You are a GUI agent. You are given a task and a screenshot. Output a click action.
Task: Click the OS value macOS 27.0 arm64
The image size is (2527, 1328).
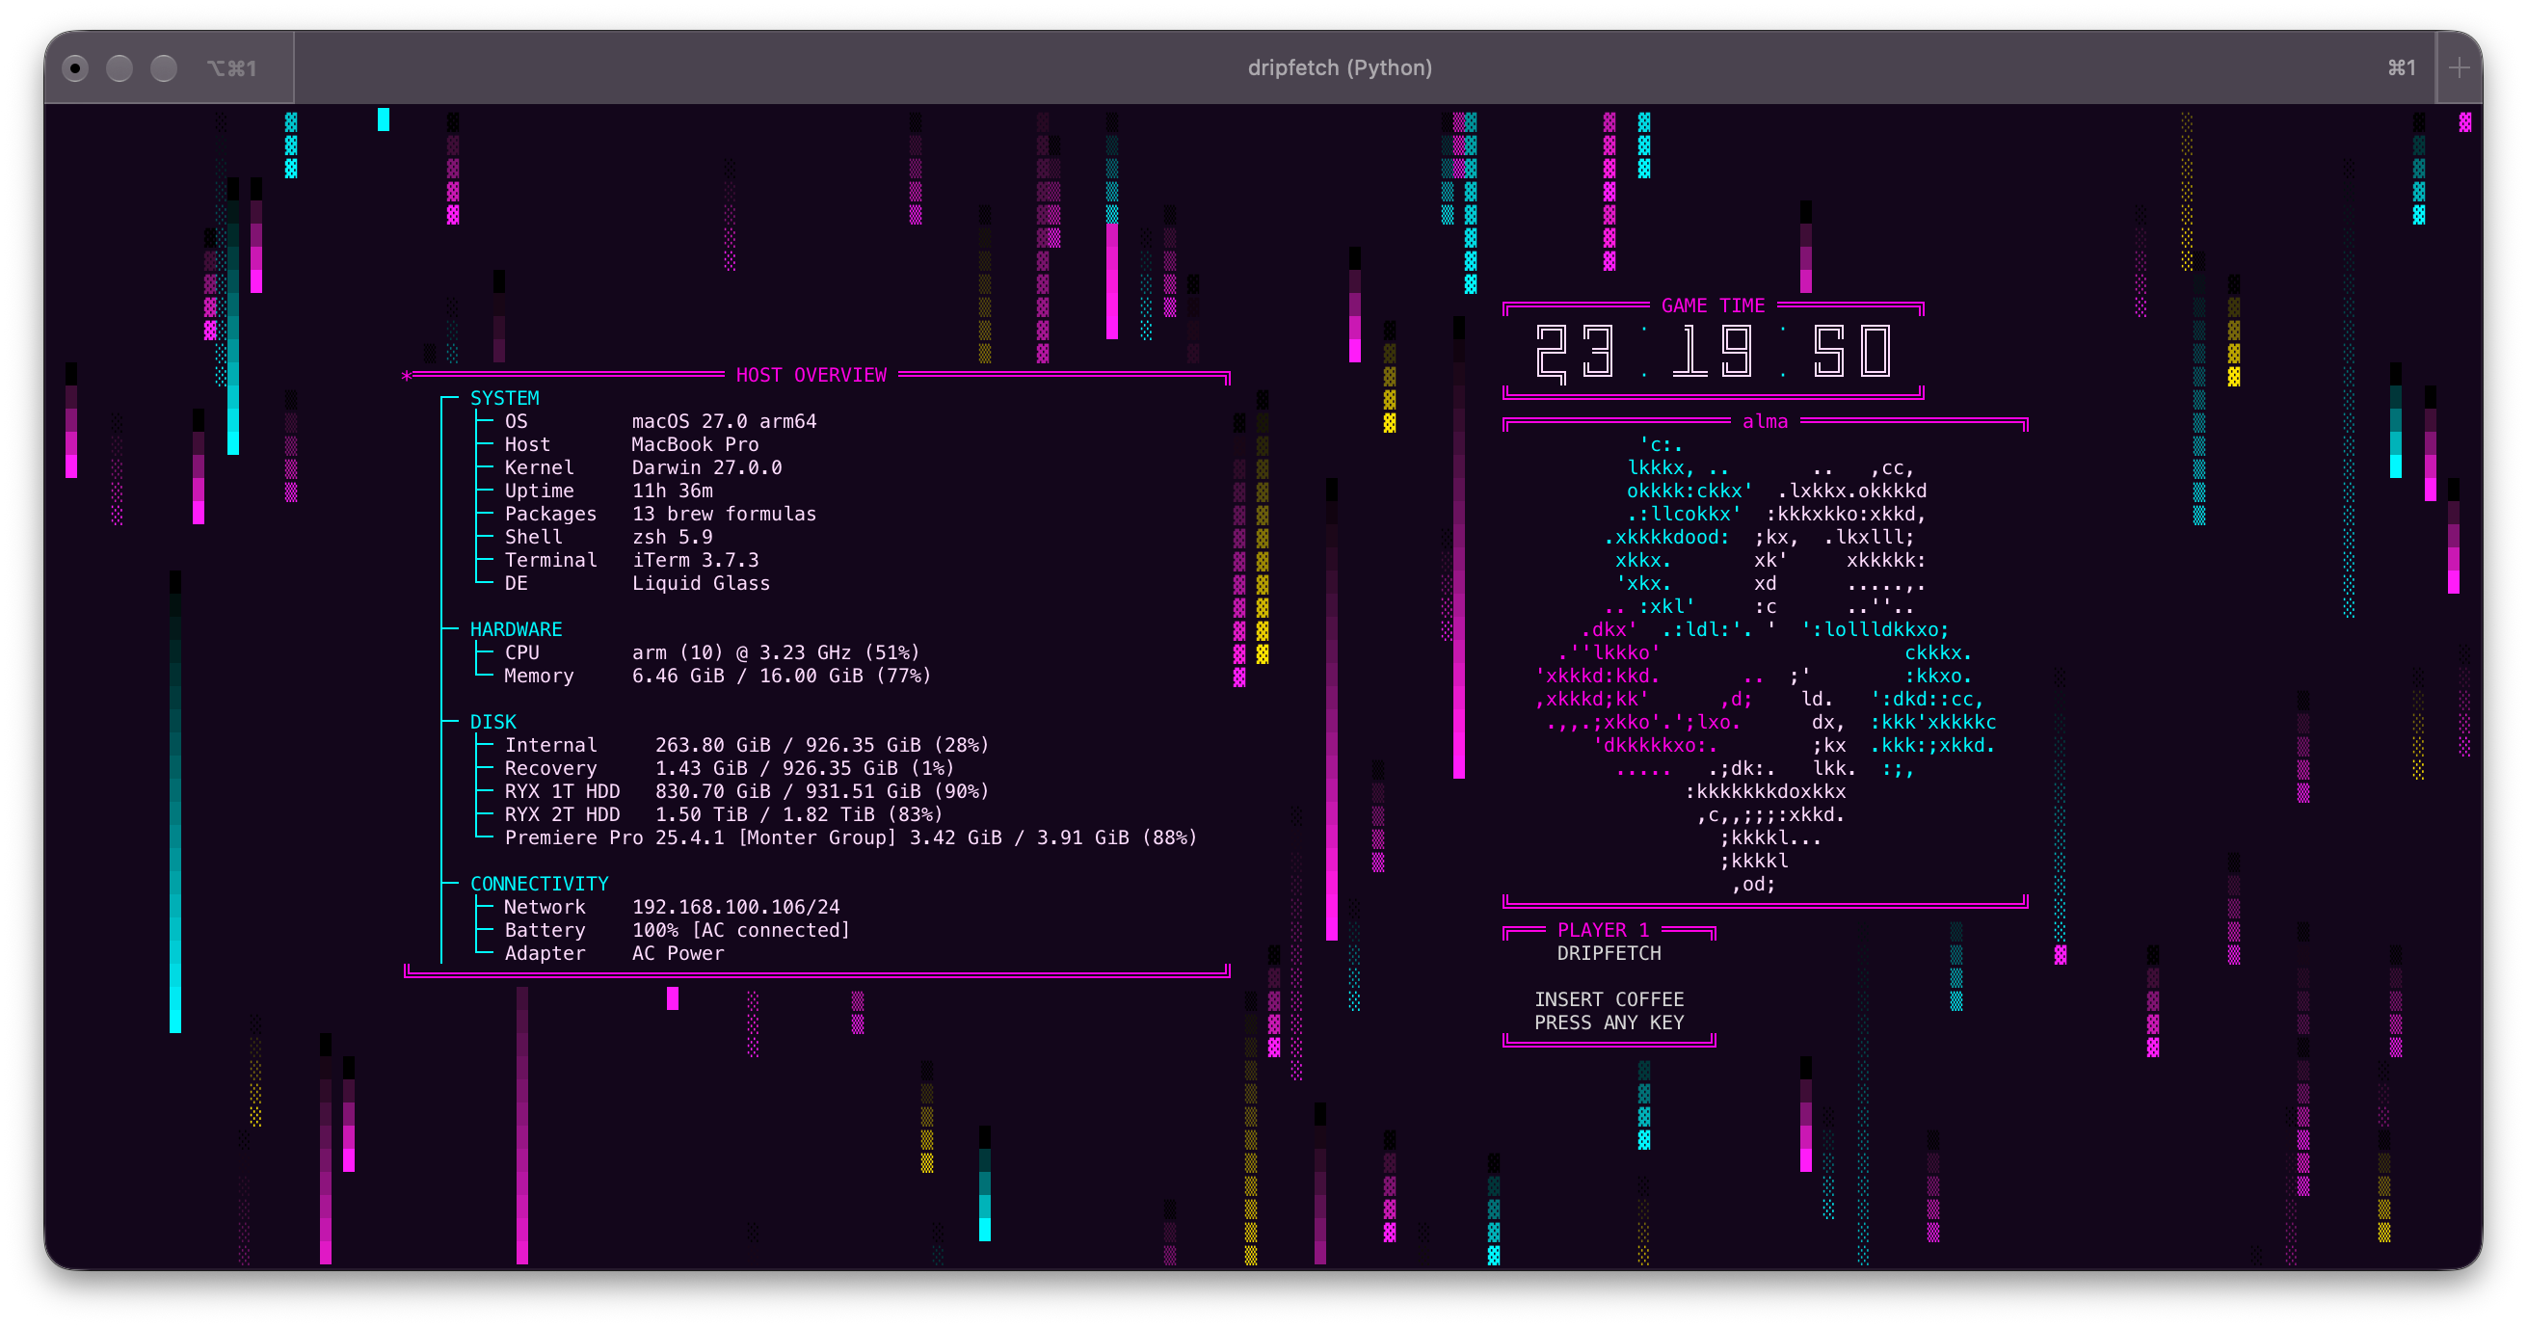(x=724, y=422)
